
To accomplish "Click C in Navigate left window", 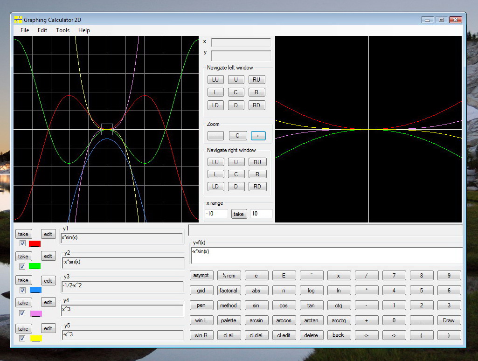I will pos(236,92).
